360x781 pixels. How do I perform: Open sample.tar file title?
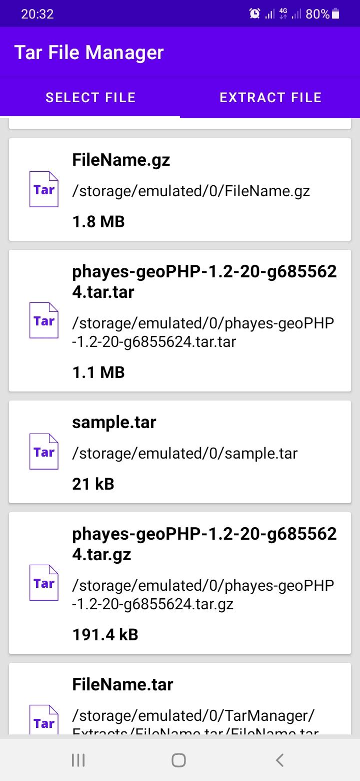(x=114, y=423)
